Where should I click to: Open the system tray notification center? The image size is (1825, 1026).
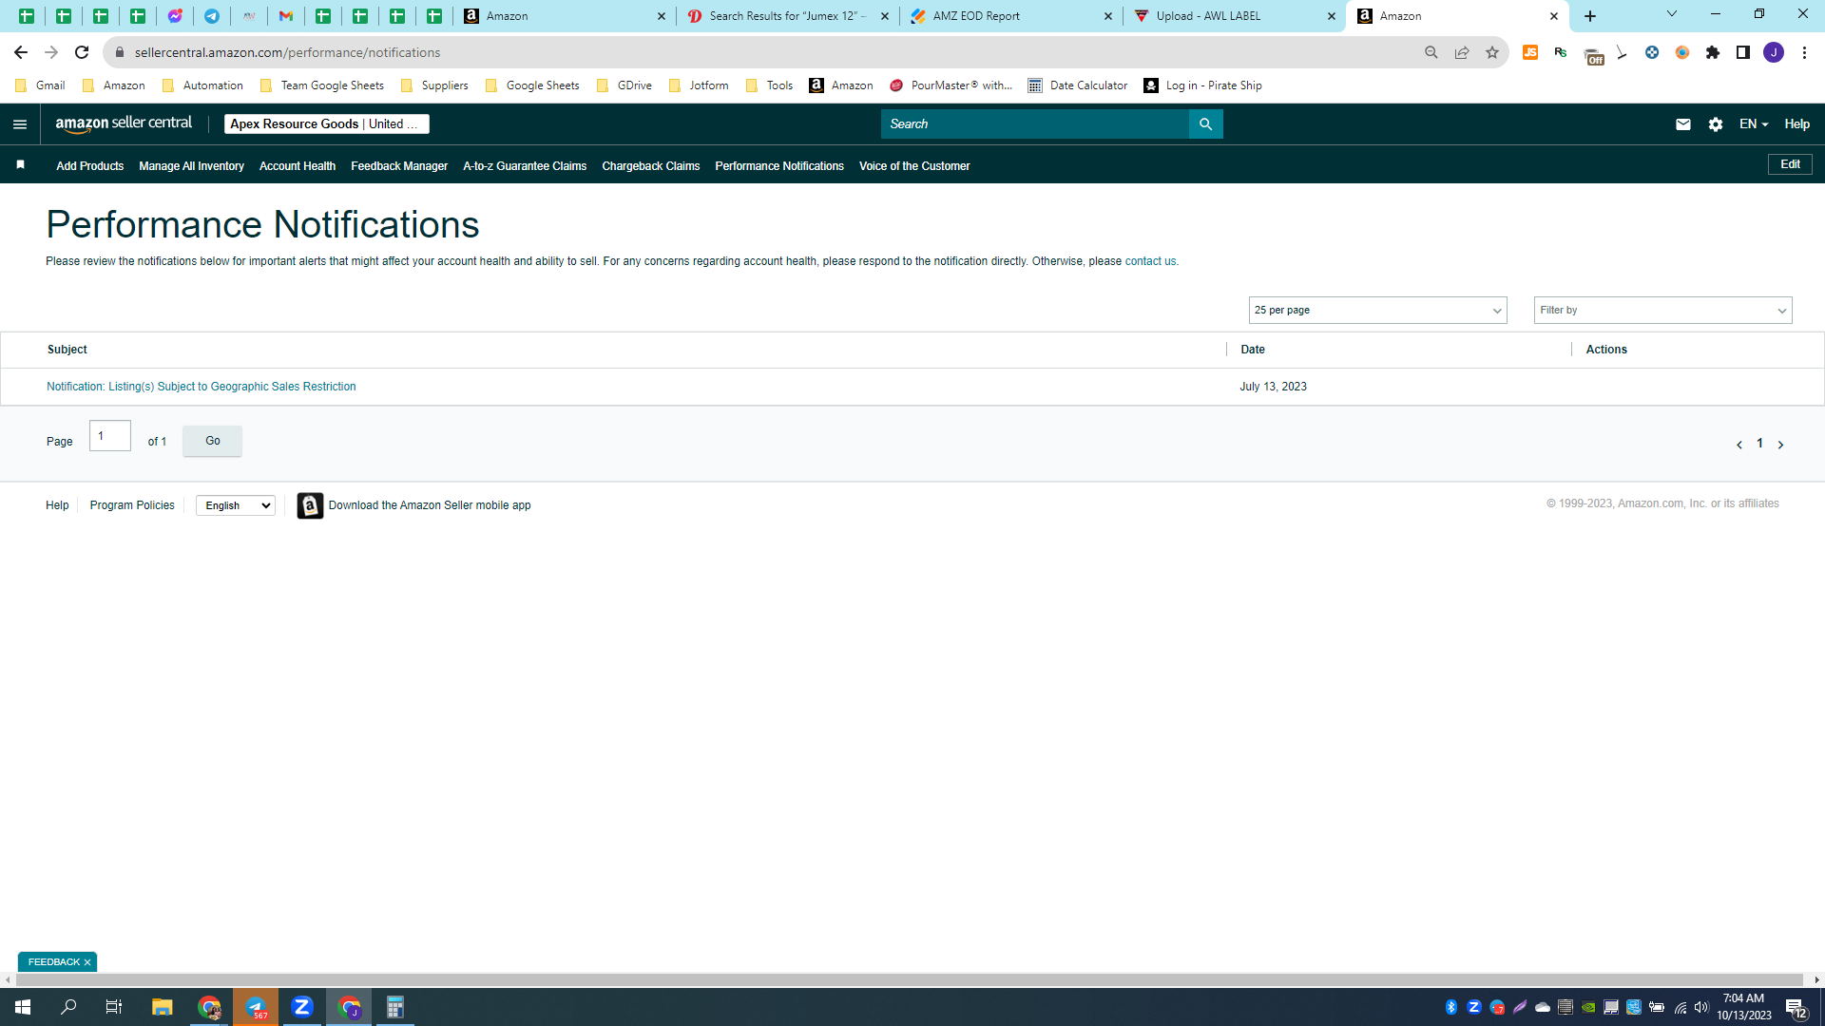point(1796,1007)
